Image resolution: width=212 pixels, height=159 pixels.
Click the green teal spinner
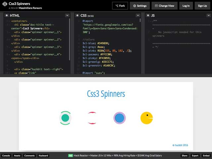click(65, 118)
